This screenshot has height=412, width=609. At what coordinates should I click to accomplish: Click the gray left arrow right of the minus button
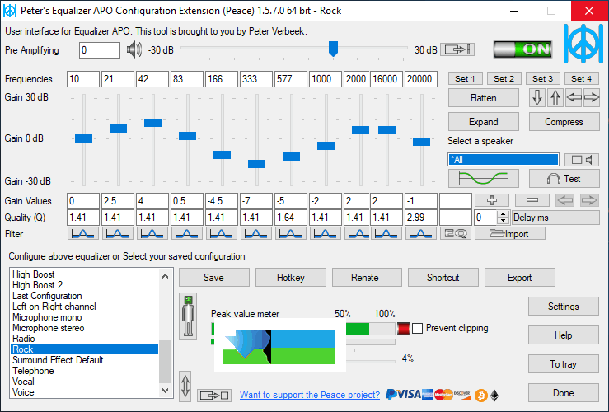point(564,200)
